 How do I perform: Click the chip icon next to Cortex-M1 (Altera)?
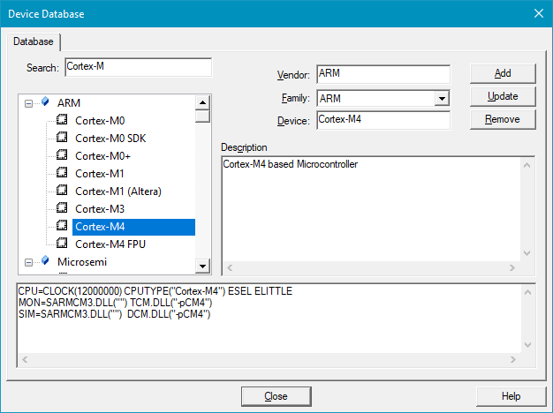pyautogui.click(x=62, y=191)
